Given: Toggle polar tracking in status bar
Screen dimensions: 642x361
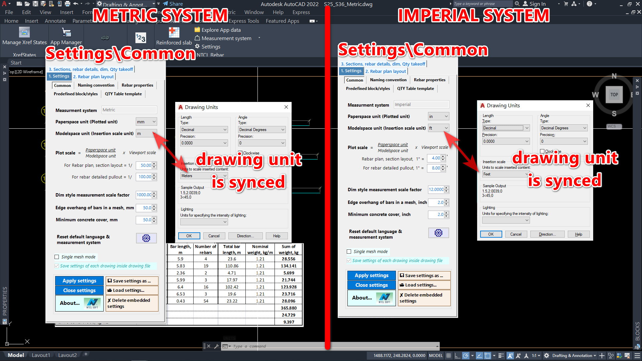Looking at the screenshot, I should click(465, 356).
